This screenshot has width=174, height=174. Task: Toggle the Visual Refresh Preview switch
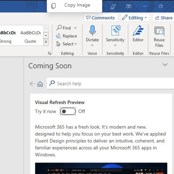(x=68, y=111)
